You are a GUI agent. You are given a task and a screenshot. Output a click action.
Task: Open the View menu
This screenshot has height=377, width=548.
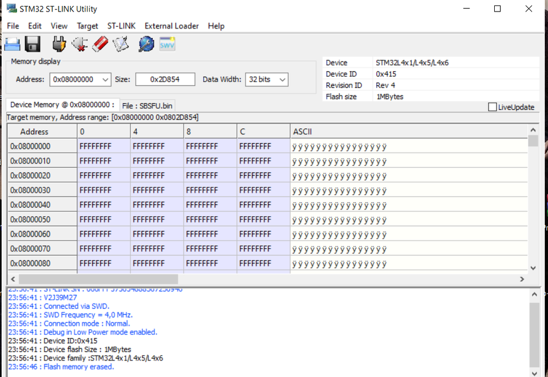59,26
